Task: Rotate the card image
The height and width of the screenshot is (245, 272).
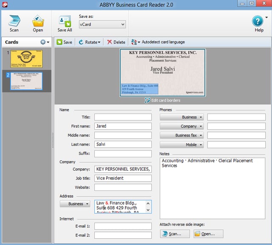Action: tap(90, 42)
